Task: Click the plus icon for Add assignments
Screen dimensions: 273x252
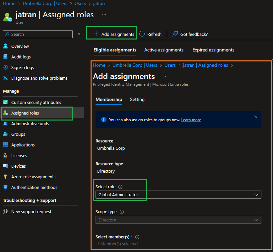Action: tap(96, 34)
